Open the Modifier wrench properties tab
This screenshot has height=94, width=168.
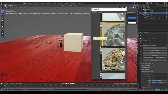click(140, 54)
